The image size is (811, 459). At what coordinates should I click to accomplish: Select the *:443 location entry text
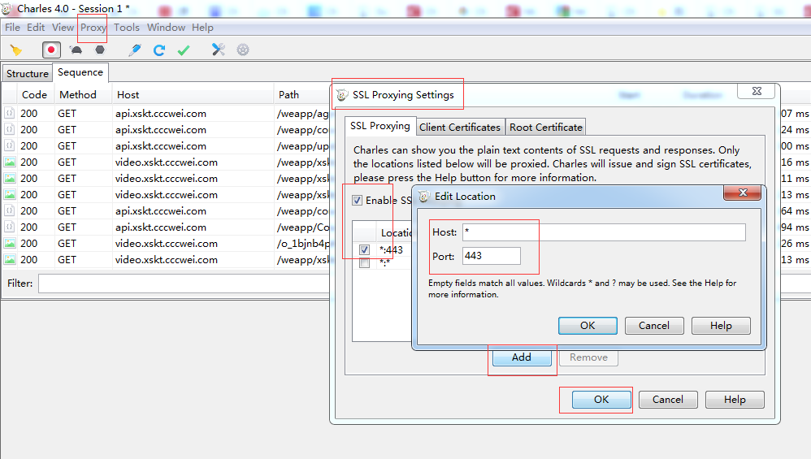tap(391, 250)
